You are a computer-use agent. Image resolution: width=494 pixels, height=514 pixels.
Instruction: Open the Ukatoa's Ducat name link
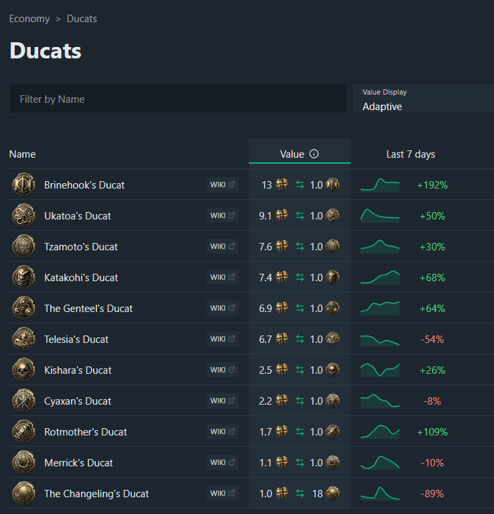[x=77, y=215]
